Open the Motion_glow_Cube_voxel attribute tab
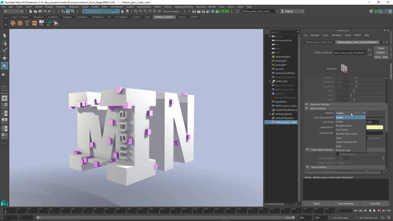Viewport: 393px width, 221px height. pyautogui.click(x=319, y=42)
